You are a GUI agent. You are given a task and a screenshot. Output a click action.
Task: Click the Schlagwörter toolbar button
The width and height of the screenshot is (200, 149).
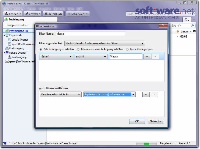78,14
